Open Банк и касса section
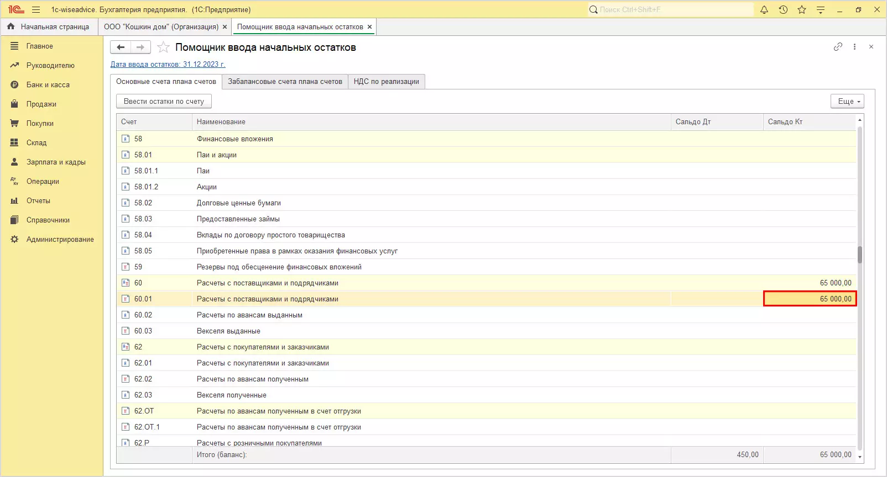This screenshot has width=887, height=477. pos(48,84)
